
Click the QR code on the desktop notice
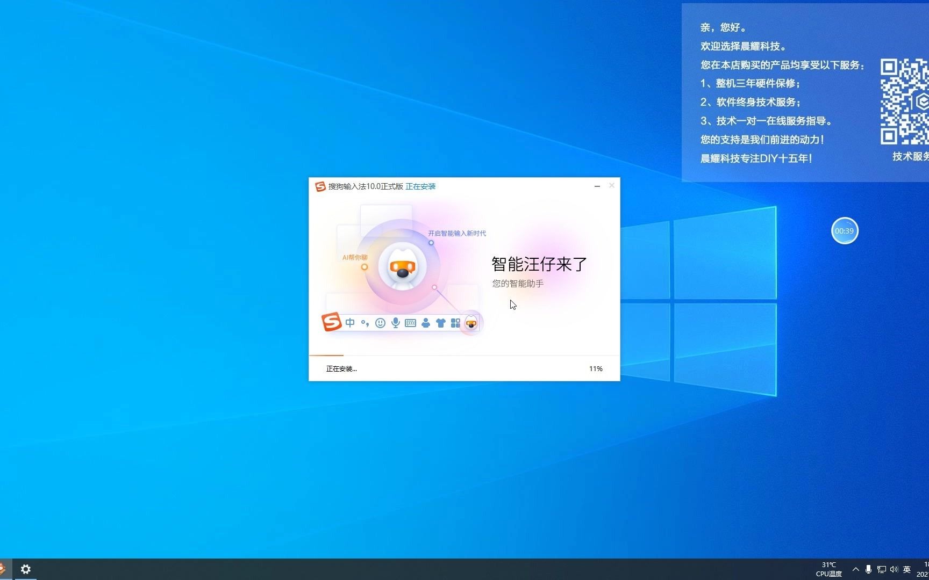pyautogui.click(x=904, y=102)
